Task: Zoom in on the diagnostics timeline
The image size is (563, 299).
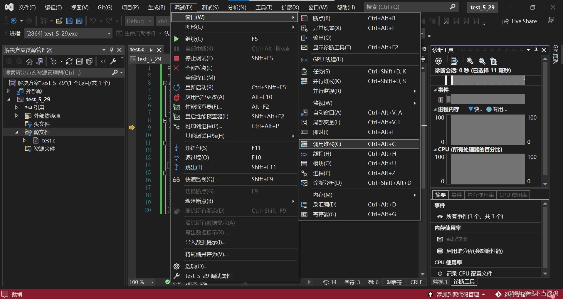Action: point(470,61)
